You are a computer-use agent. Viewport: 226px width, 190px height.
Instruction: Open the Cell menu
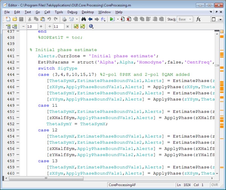[x=47, y=12]
